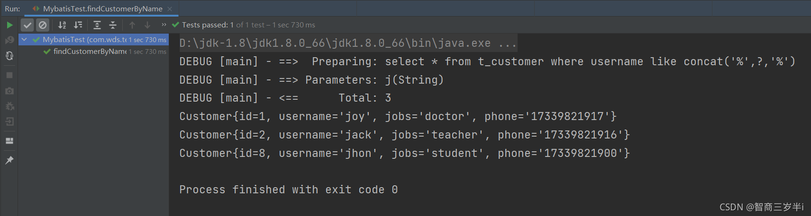Viewport: 811px width, 216px height.
Task: Click the java.exe command line in console
Action: pos(348,43)
